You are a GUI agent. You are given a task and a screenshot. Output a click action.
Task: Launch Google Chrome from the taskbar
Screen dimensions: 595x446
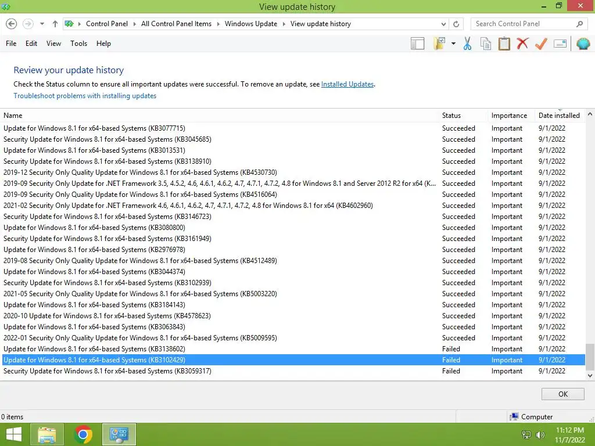pos(83,434)
